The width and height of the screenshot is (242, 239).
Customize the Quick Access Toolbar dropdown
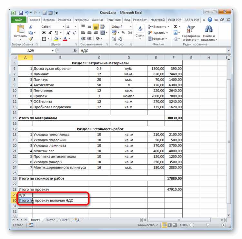pos(56,13)
